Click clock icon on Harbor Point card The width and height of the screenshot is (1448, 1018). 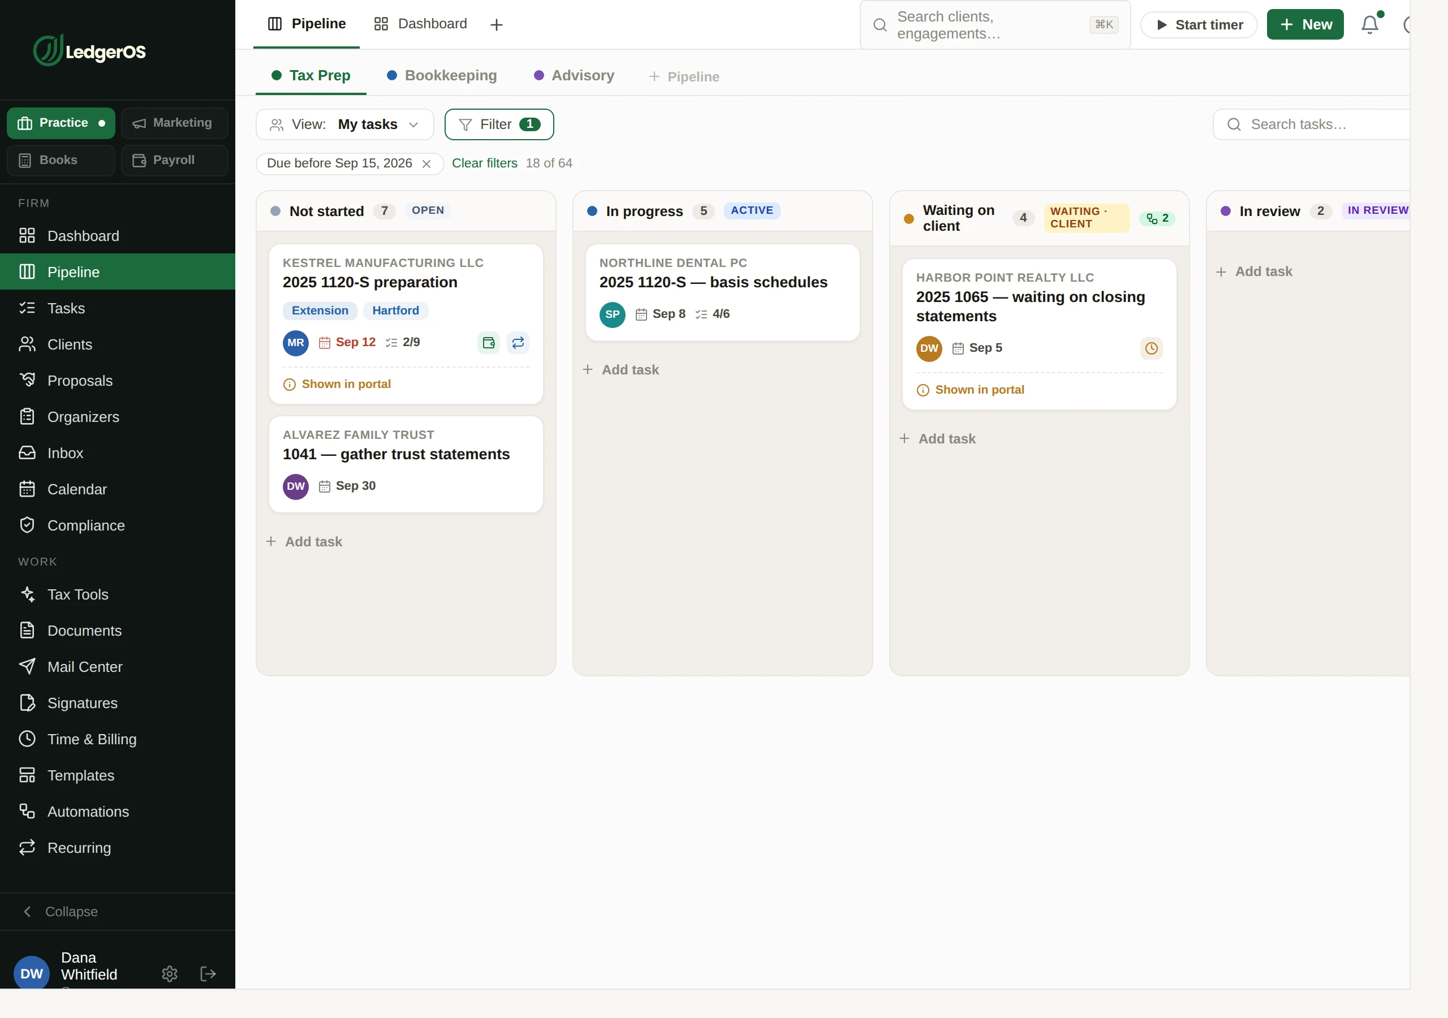(1151, 348)
